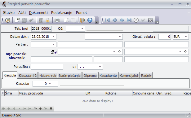Click grid next-page double arrow
191x118 pixels.
coord(24,108)
